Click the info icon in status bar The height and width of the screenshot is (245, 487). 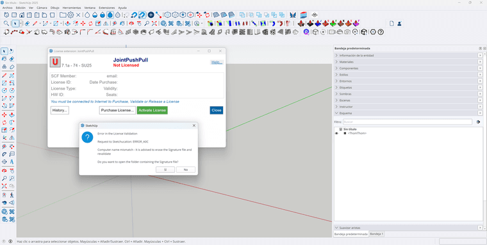10,241
